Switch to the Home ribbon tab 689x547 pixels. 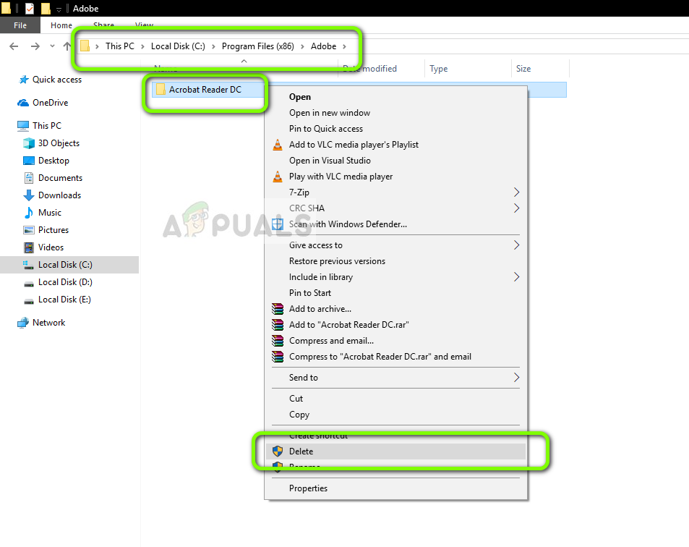[x=61, y=25]
